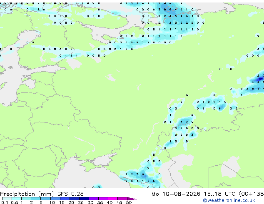This screenshot has height=204, width=264.
Task: Click the legend value label '35'
Action: click(x=100, y=202)
